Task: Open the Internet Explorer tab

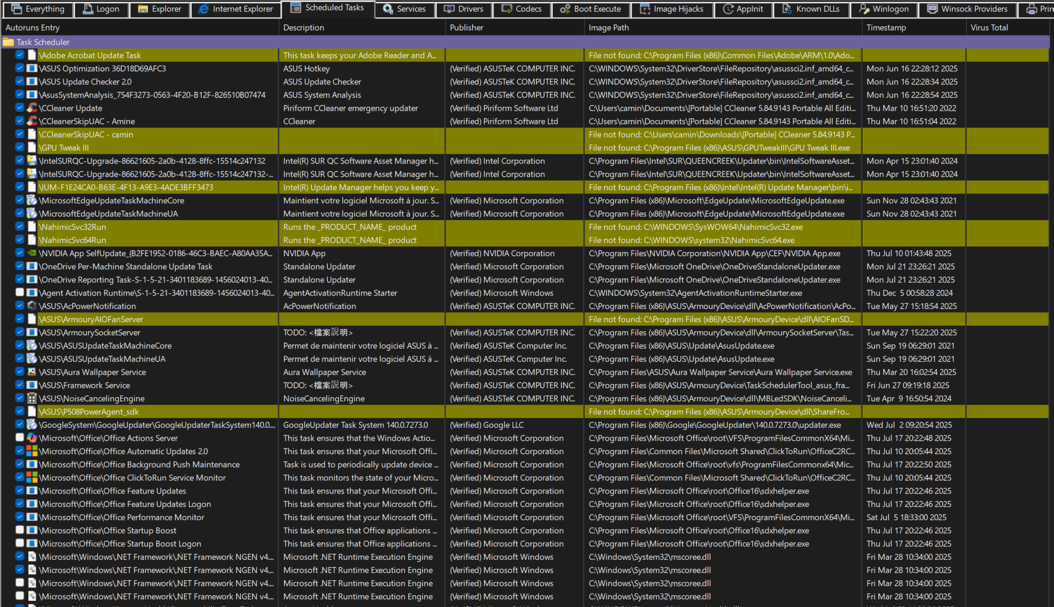Action: [x=236, y=9]
